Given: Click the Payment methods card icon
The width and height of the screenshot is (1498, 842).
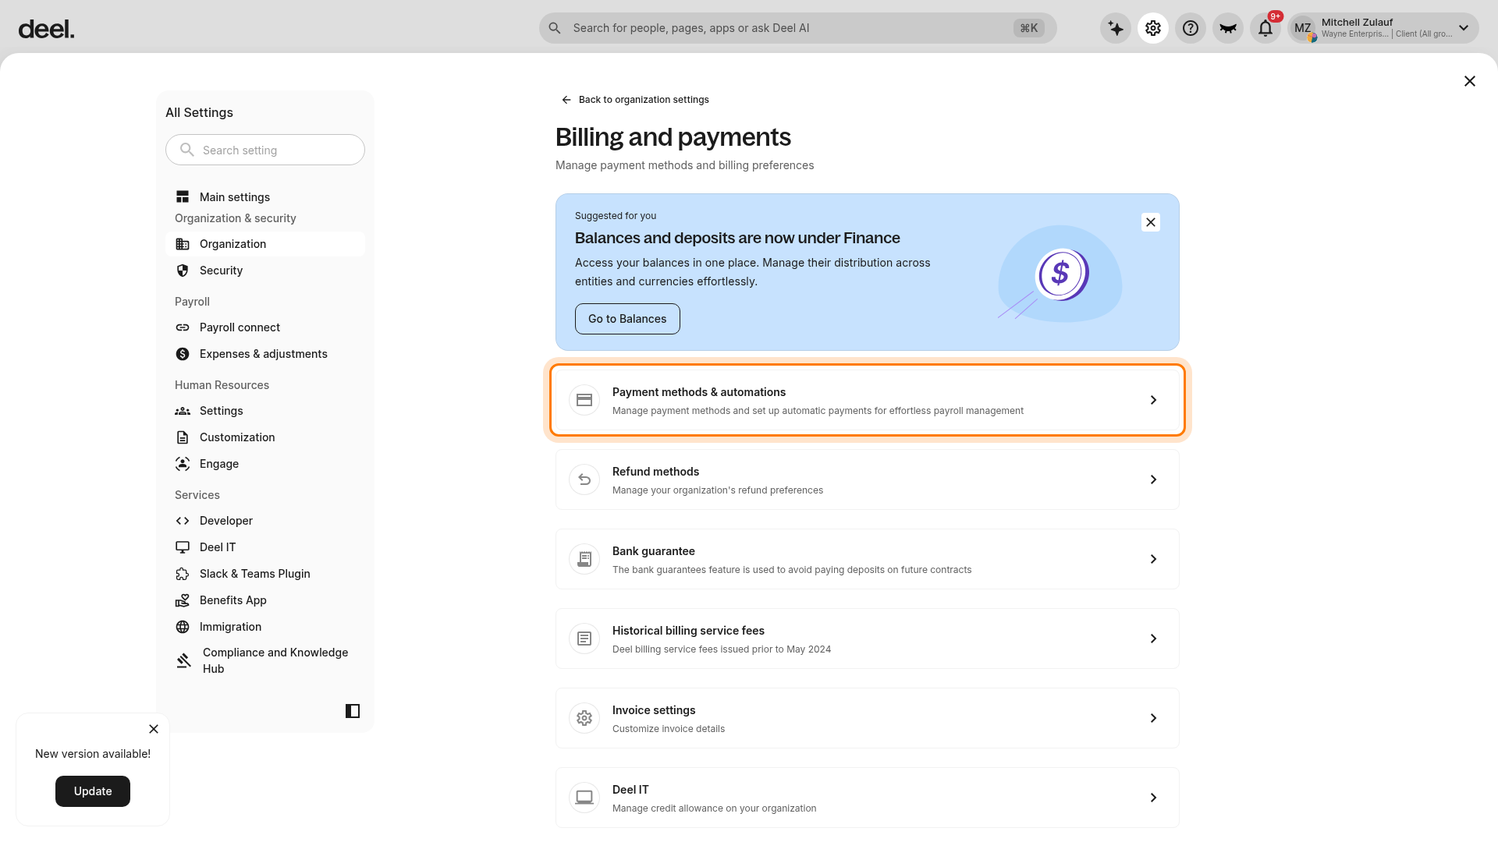Looking at the screenshot, I should pos(584,400).
